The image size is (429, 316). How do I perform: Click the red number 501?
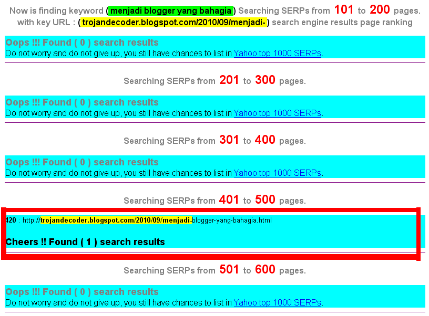click(x=229, y=270)
